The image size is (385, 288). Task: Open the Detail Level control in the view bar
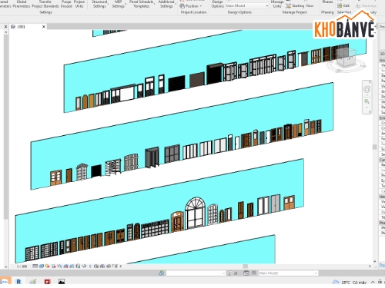click(x=35, y=266)
